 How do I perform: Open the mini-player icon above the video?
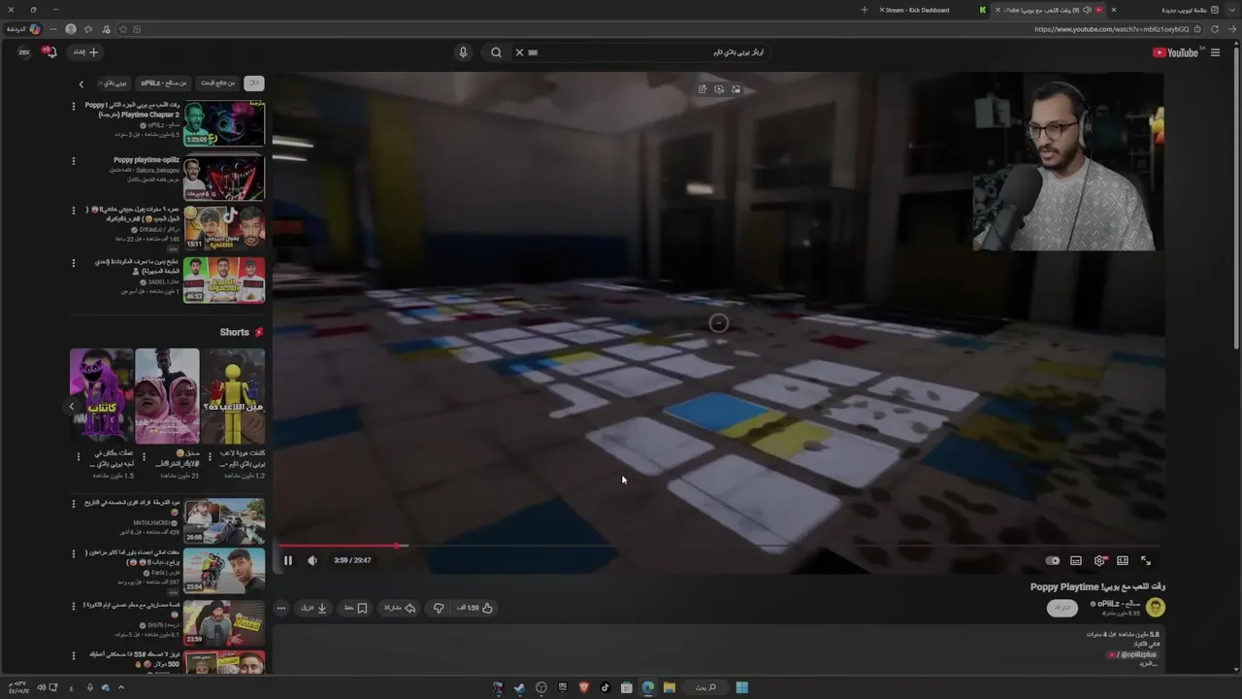point(735,89)
